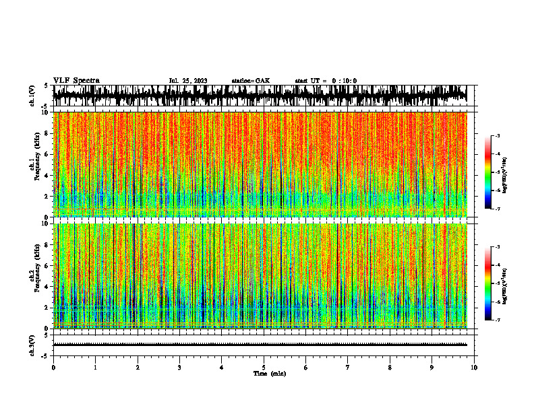This screenshot has height=412, width=534.
Task: Click the date label "Jul. 25, 2023"
Action: [x=188, y=81]
